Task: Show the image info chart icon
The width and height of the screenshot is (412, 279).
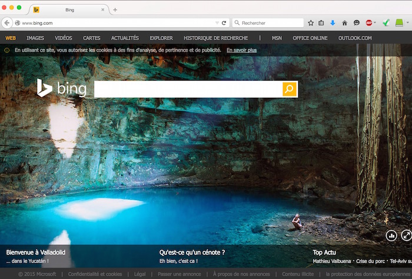Action: click(x=391, y=235)
